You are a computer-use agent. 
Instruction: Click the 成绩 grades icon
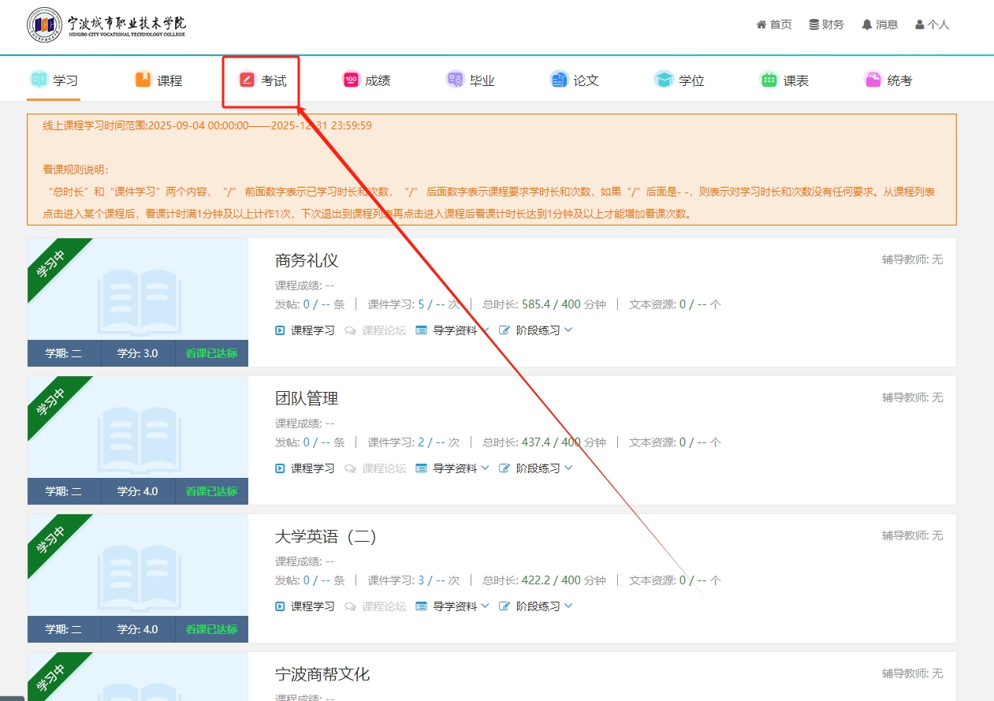[351, 80]
